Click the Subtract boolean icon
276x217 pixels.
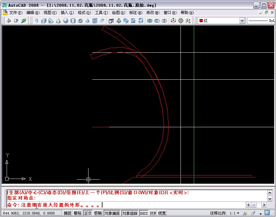(x=157, y=21)
